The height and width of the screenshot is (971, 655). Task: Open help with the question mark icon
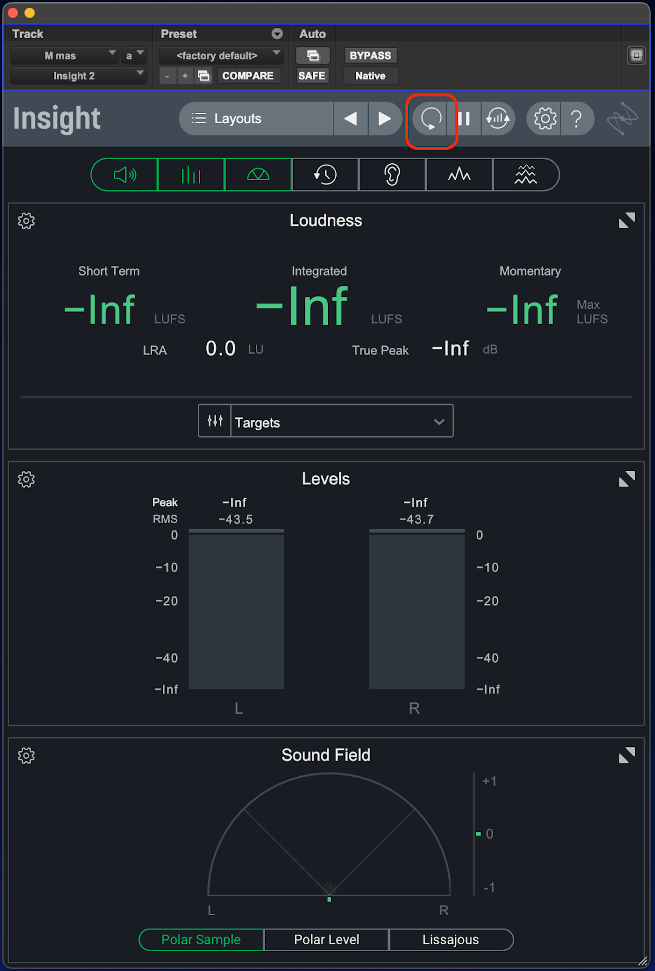point(577,119)
